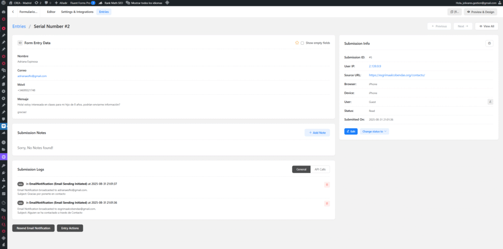The height and width of the screenshot is (249, 503).
Task: Delete the 21:01:36 email notification log
Action: [x=327, y=203]
